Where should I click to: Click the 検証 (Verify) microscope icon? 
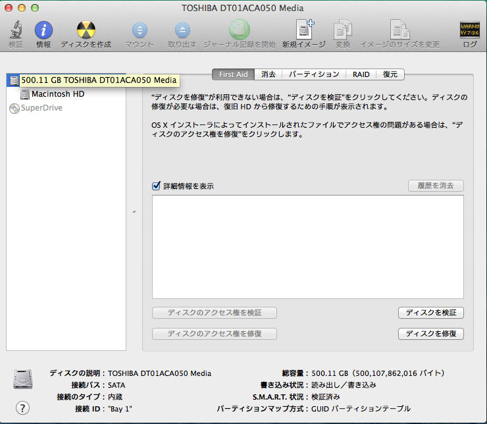[x=16, y=30]
